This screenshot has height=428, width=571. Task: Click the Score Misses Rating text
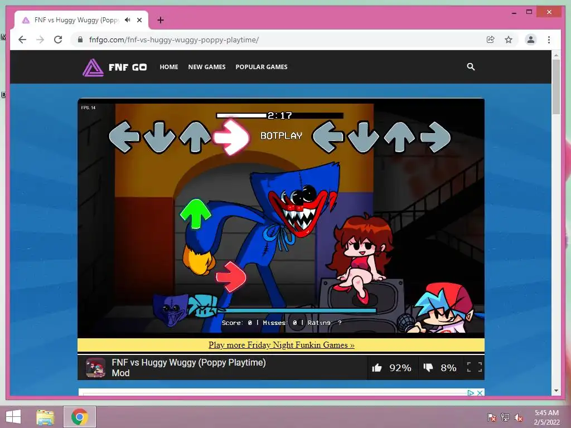[282, 323]
